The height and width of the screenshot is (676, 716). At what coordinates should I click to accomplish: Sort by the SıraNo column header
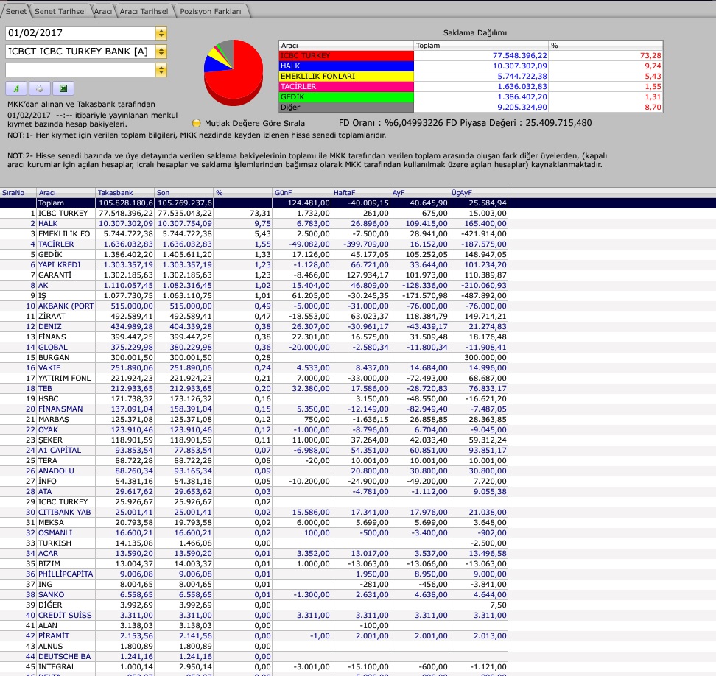click(18, 193)
